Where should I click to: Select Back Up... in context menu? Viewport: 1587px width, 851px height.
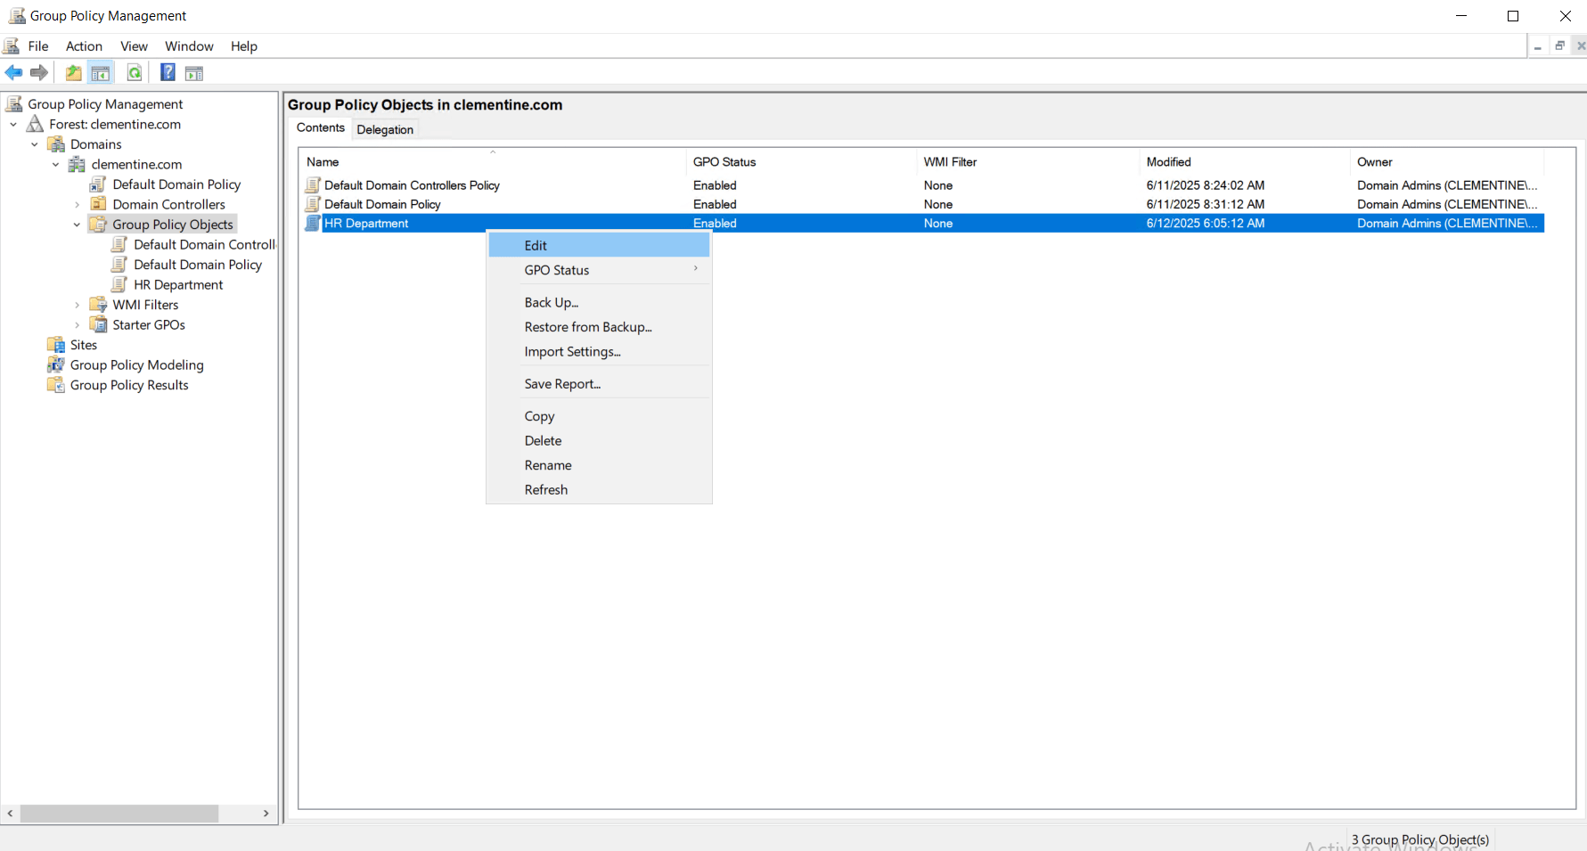coord(551,303)
